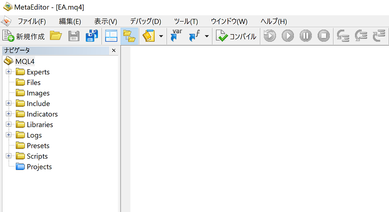Click the restart debugging icon
389x212 pixels.
pos(270,36)
